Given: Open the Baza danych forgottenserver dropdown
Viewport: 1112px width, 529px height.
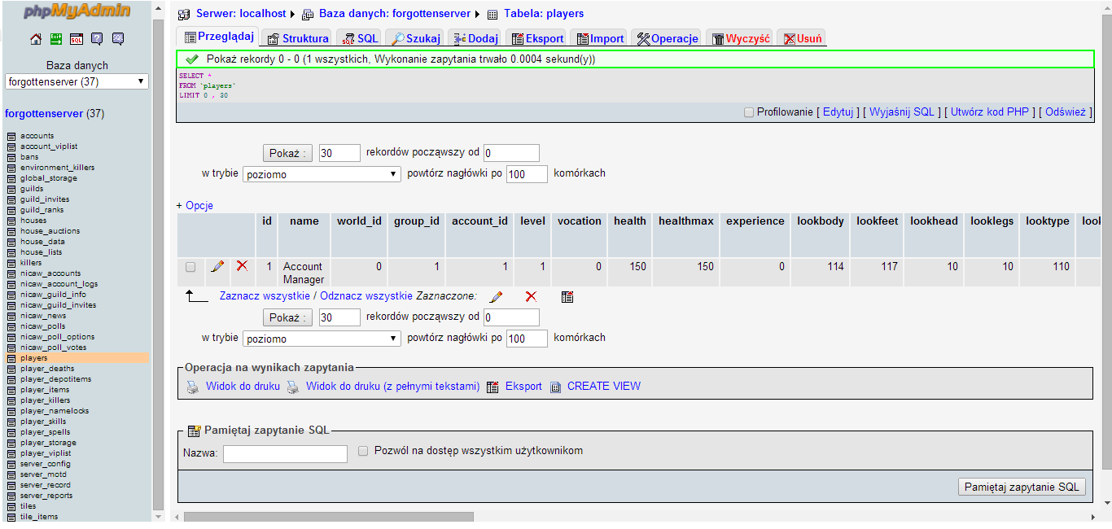Looking at the screenshot, I should click(77, 81).
